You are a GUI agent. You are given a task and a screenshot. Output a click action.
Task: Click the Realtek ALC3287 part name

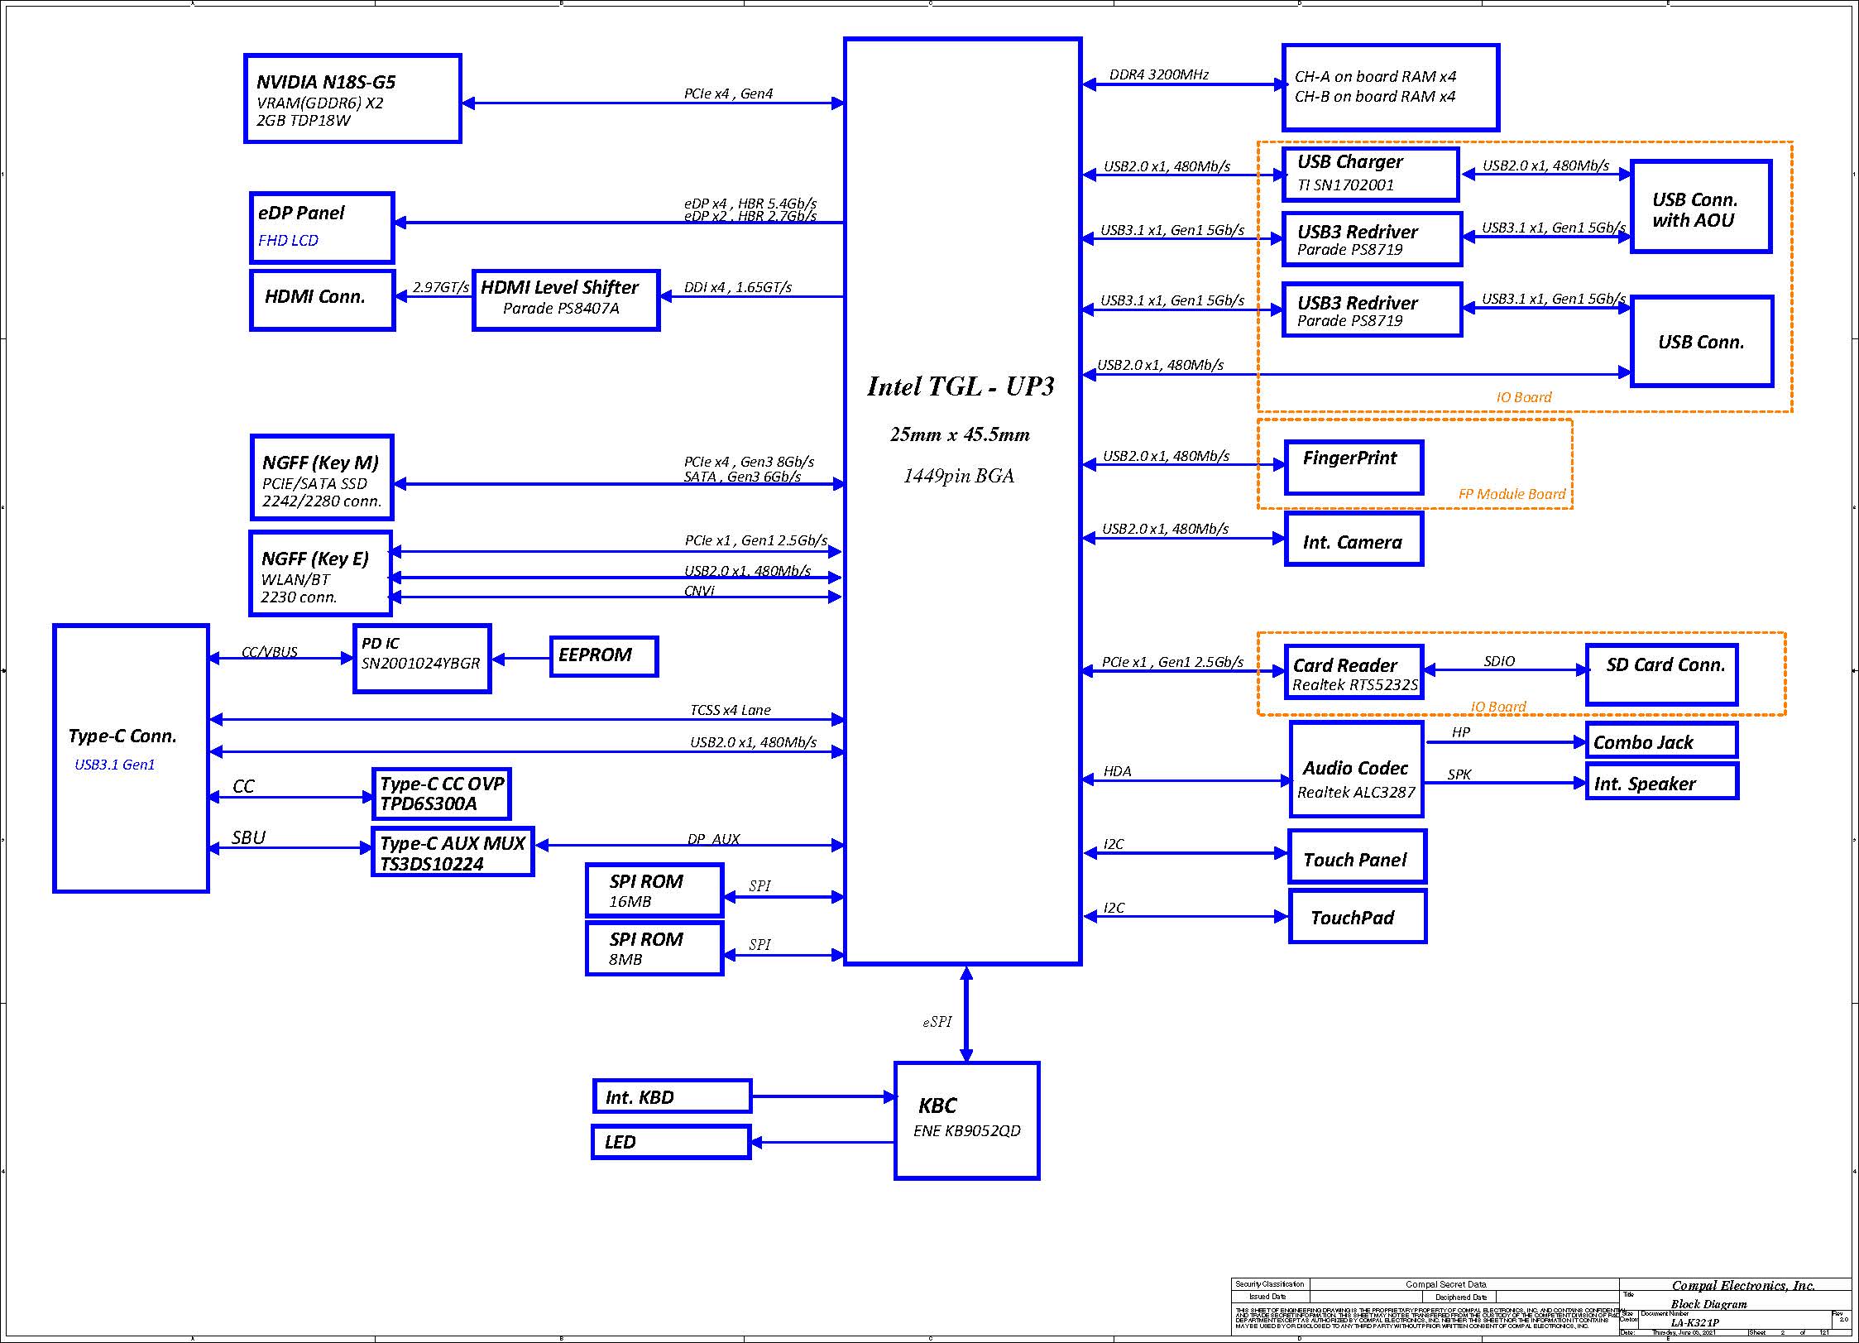click(x=1356, y=793)
